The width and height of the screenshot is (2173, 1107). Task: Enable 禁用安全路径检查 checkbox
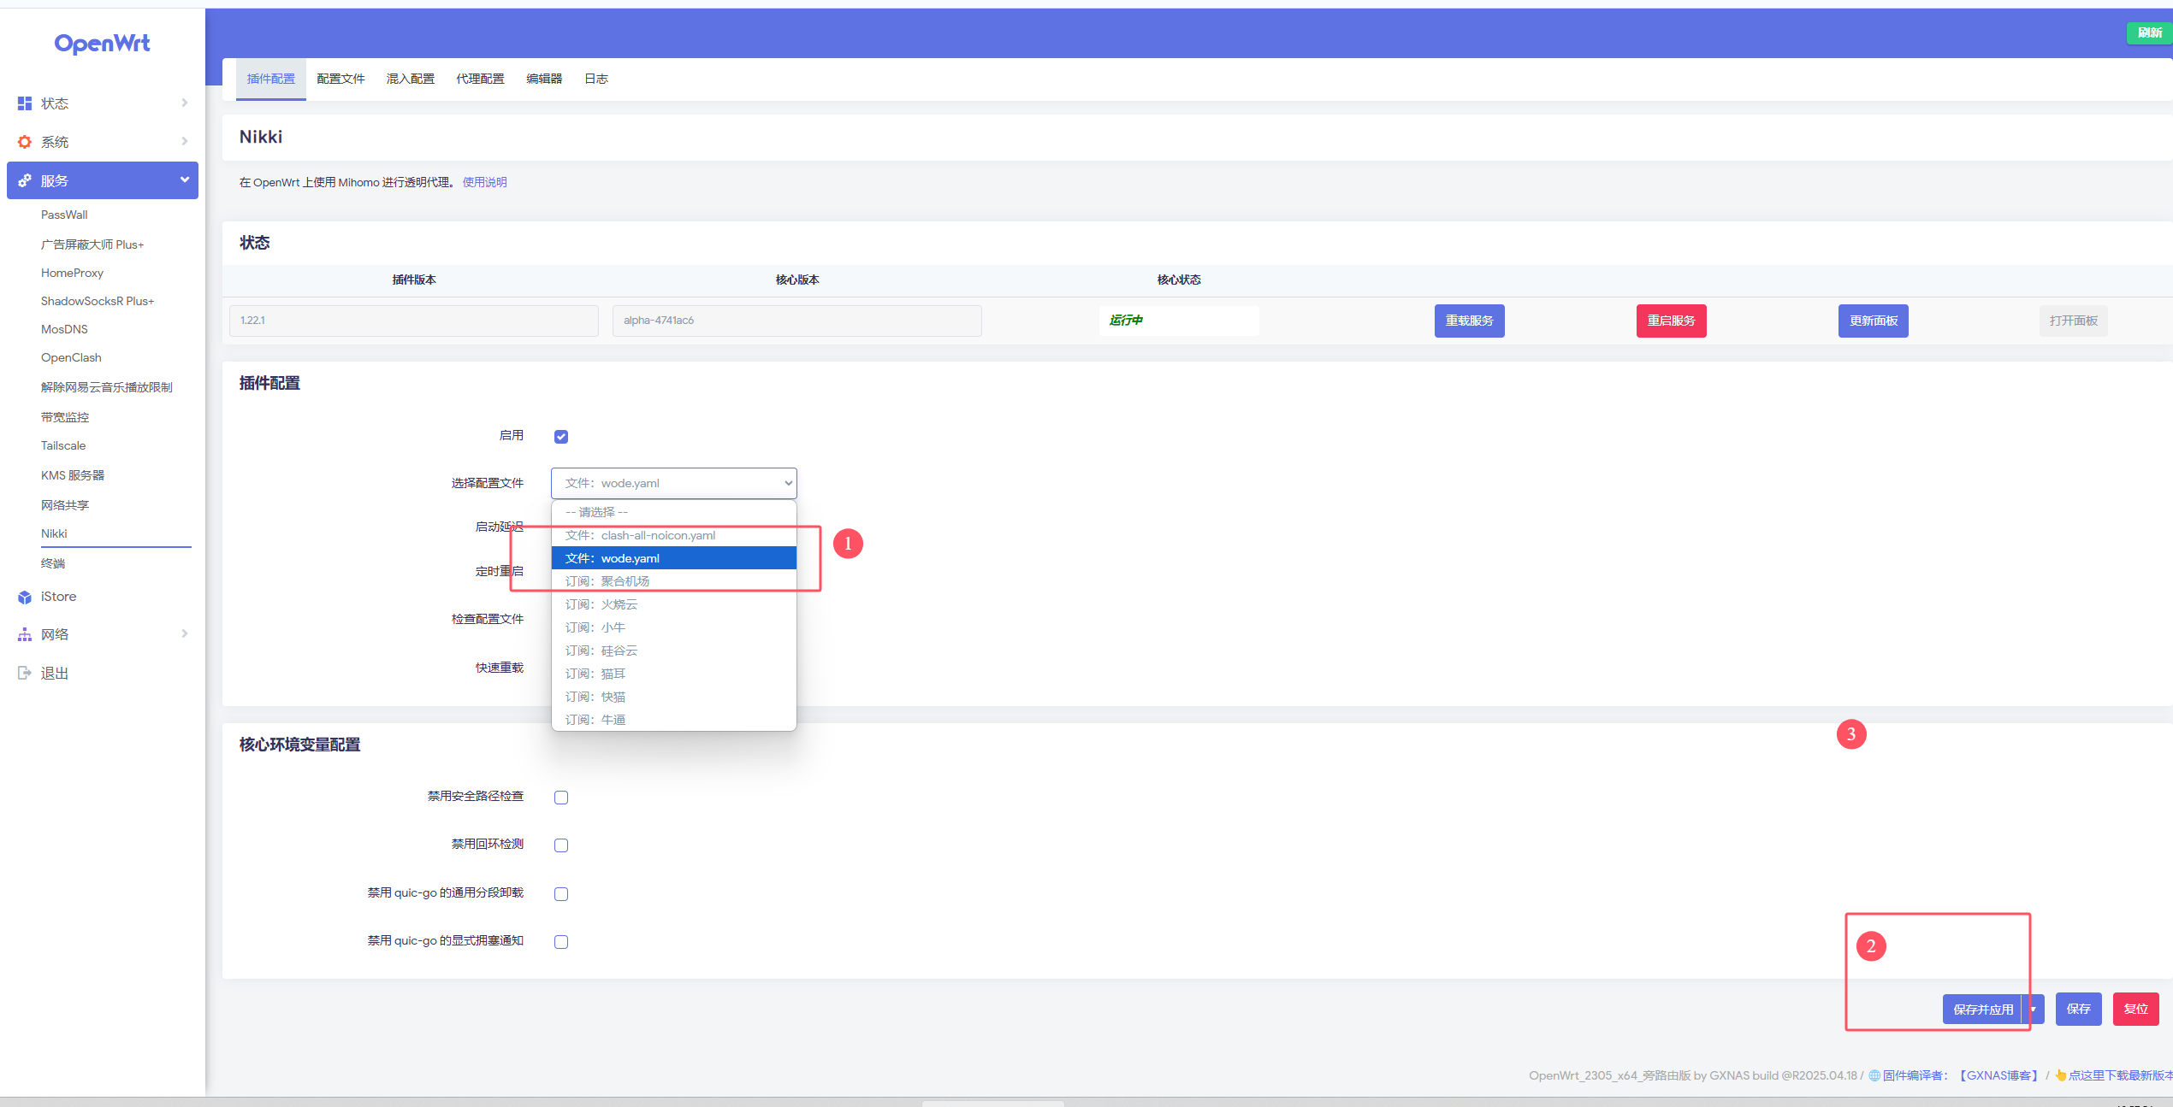561,798
